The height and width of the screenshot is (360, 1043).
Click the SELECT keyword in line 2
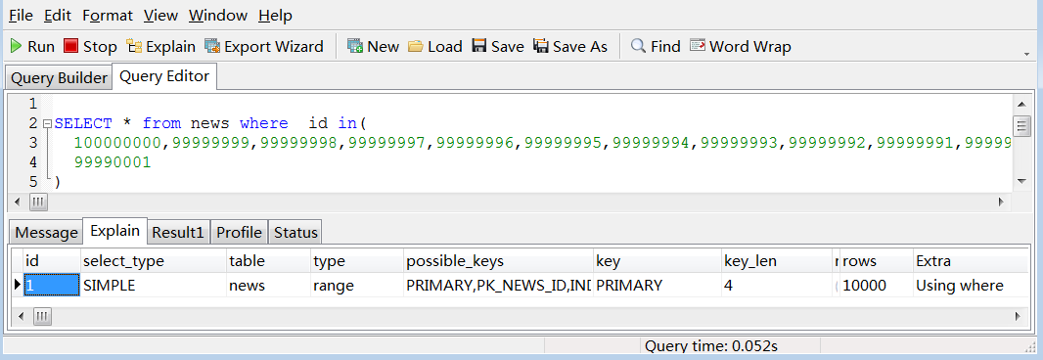pos(83,124)
